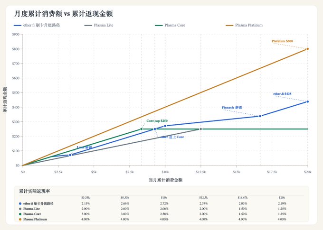Image resolution: width=323 pixels, height=230 pixels.
Task: Toggle the Plasma Lite legend entry
Action: pyautogui.click(x=99, y=25)
